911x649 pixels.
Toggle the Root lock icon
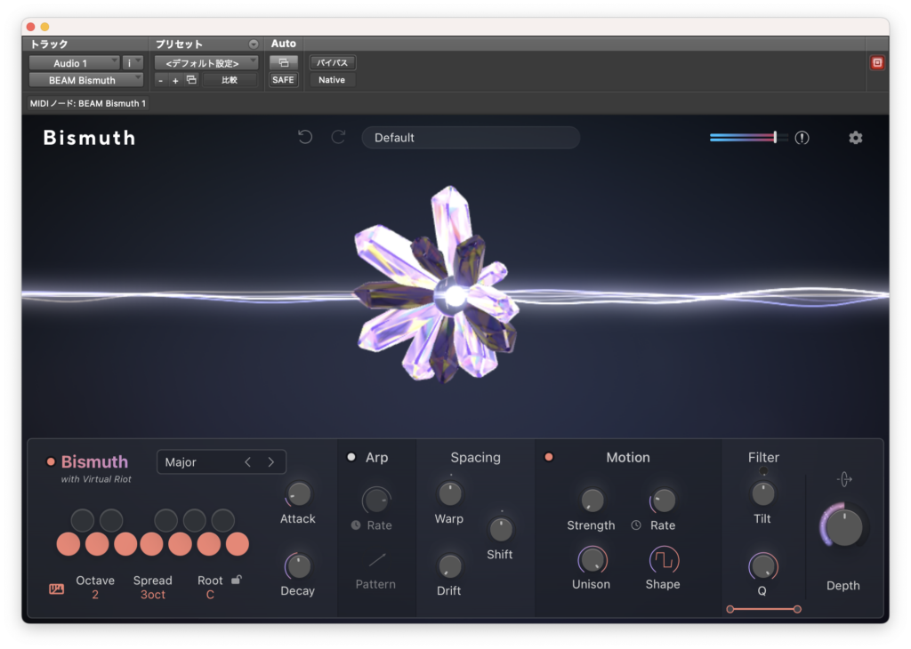point(237,580)
